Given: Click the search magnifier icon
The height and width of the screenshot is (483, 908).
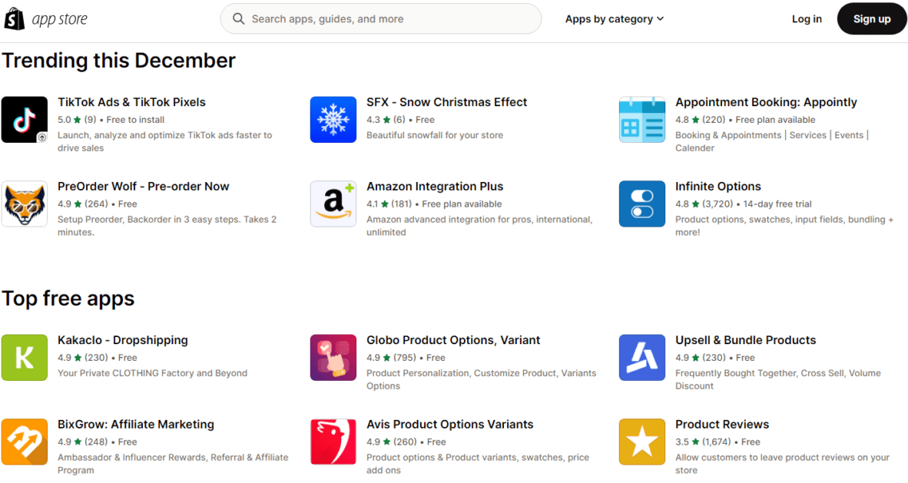Looking at the screenshot, I should point(239,19).
